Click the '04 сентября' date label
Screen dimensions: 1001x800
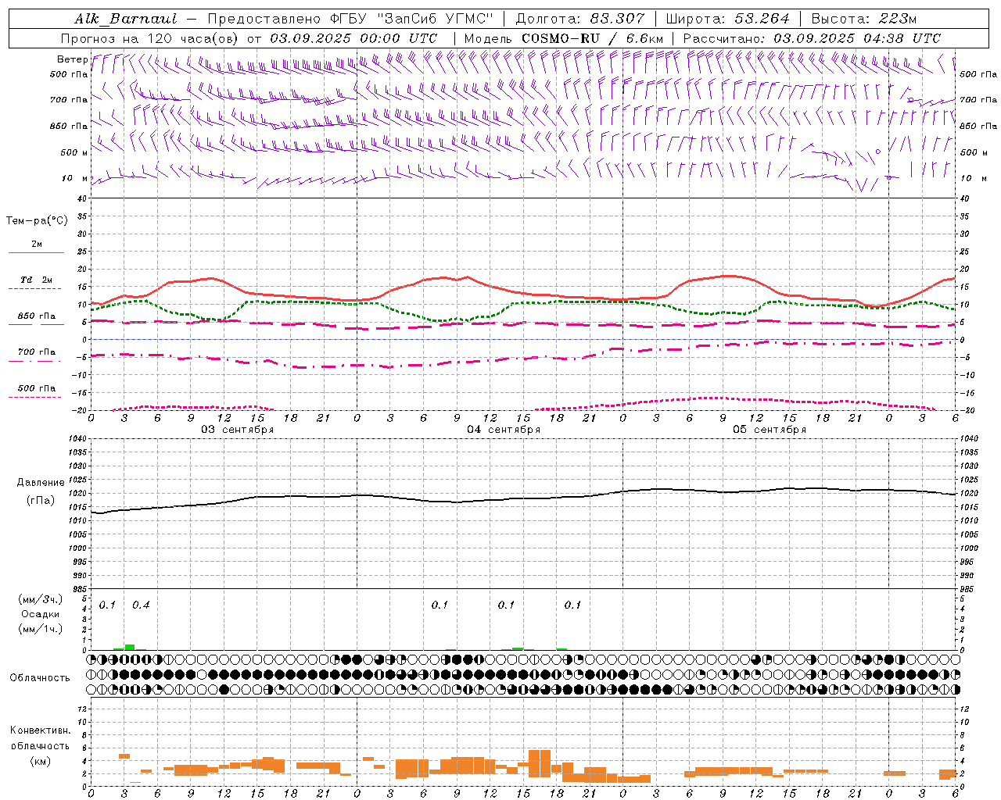(x=504, y=430)
